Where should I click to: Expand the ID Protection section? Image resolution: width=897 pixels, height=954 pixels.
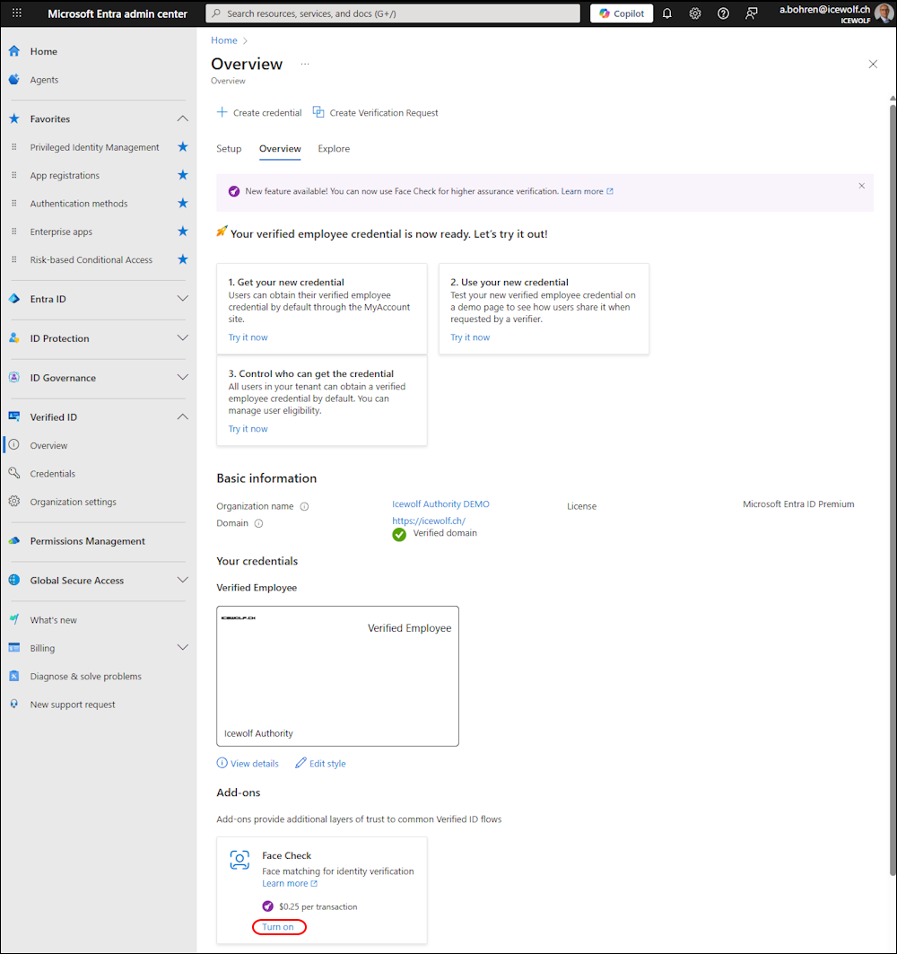[x=182, y=338]
